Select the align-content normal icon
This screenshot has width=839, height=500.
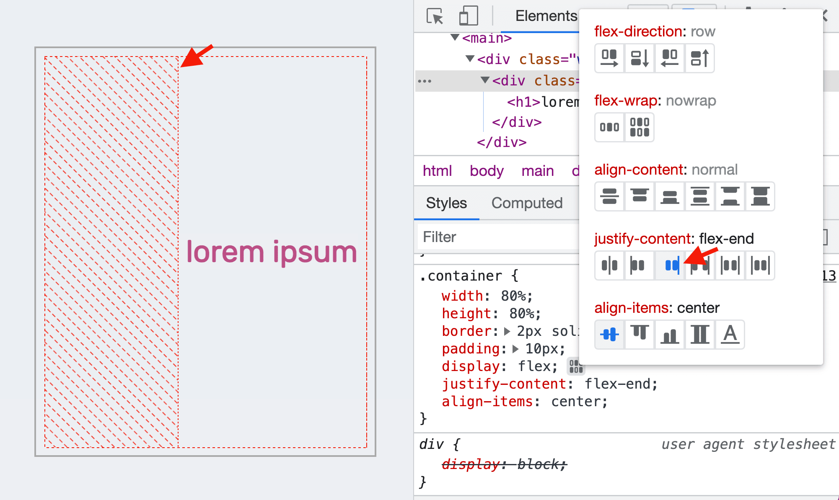[609, 196]
